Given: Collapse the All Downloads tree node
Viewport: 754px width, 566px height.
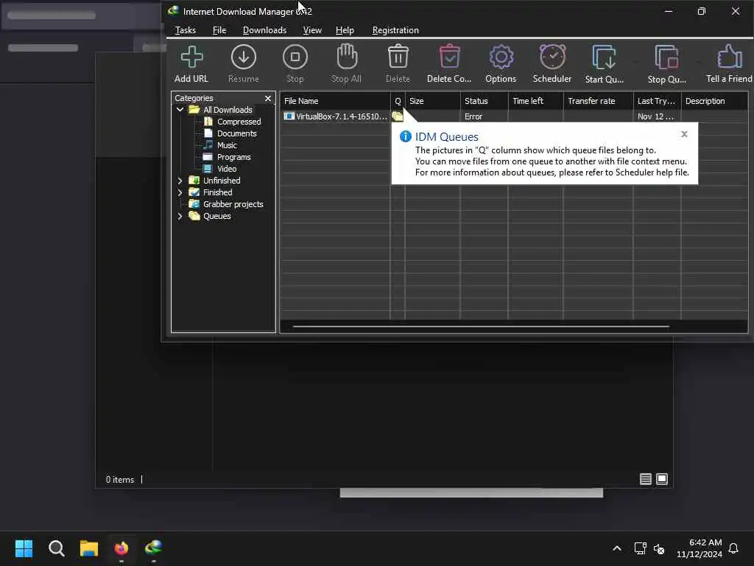Looking at the screenshot, I should tap(180, 110).
